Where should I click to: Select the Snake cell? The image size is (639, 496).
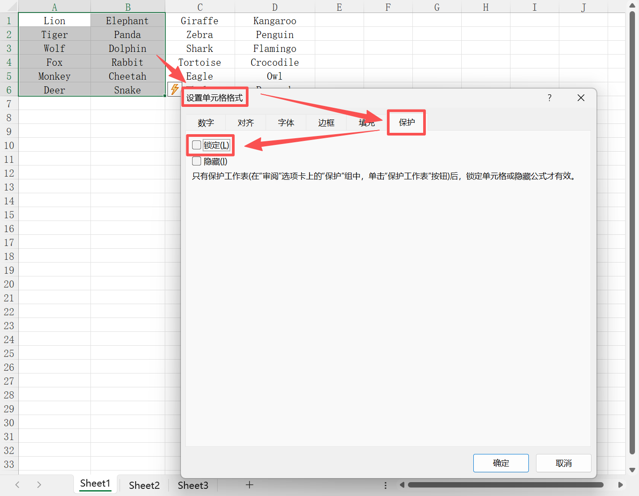pyautogui.click(x=128, y=90)
